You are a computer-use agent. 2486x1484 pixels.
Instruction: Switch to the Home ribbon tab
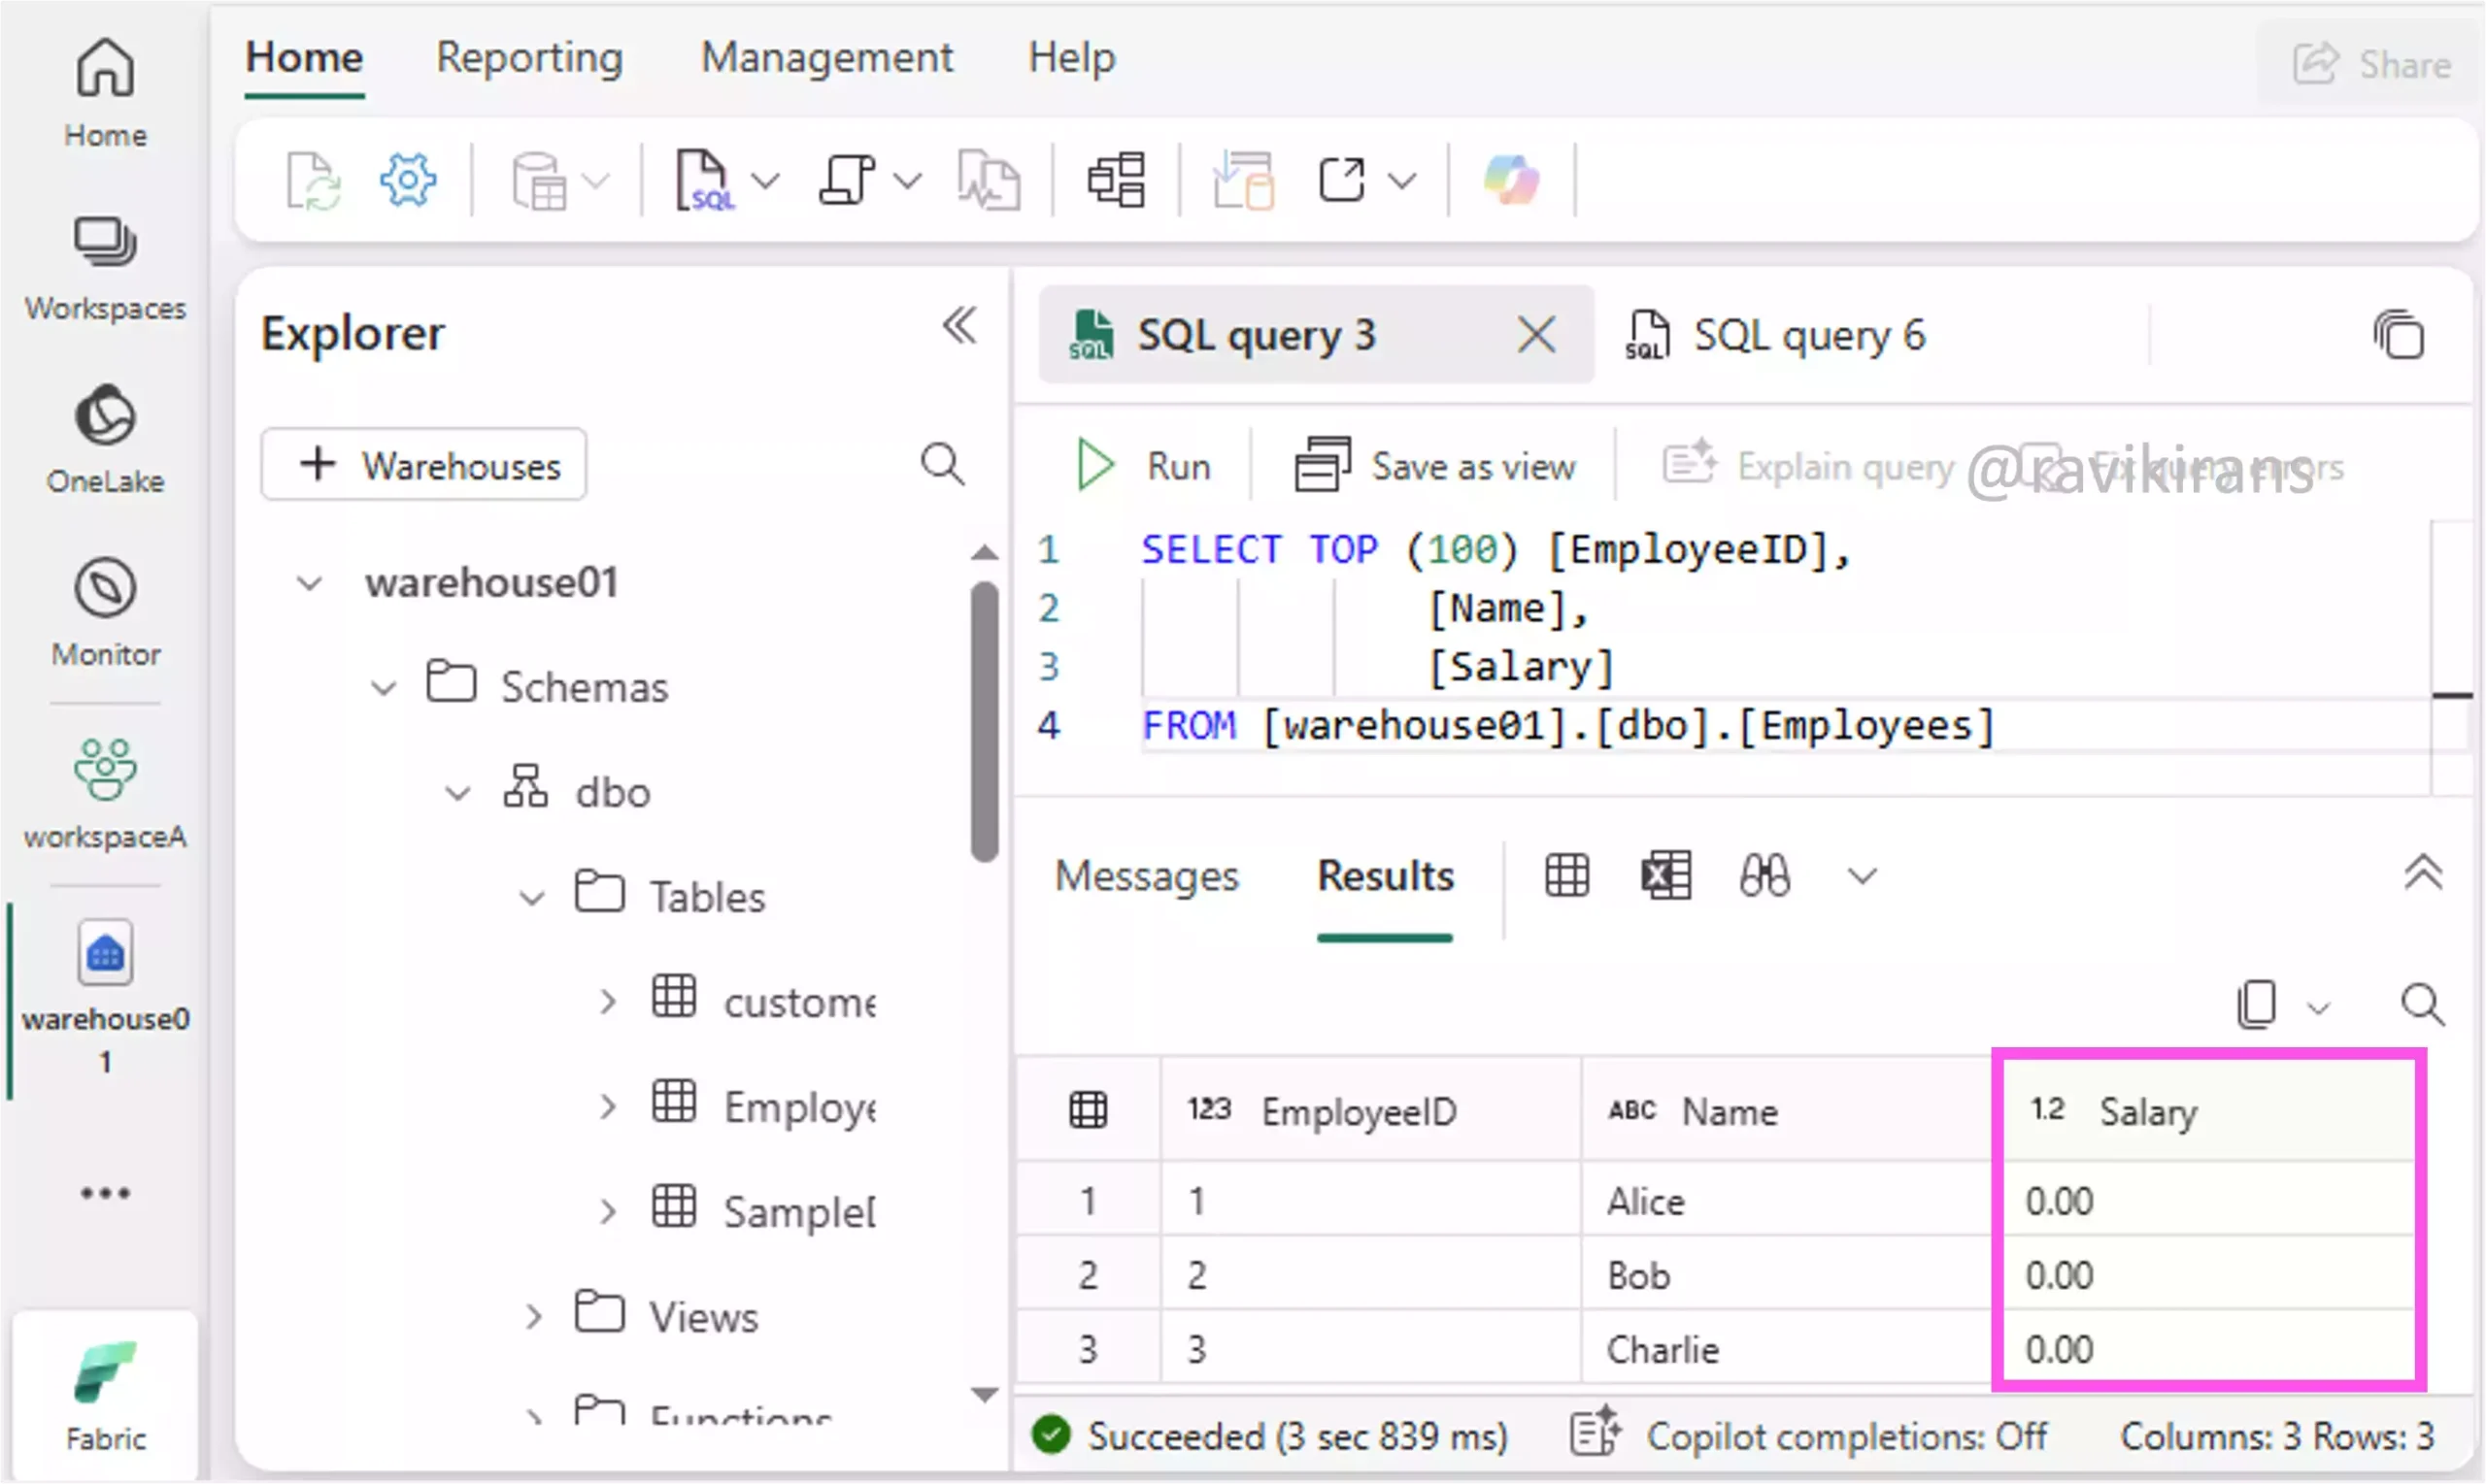[x=304, y=58]
